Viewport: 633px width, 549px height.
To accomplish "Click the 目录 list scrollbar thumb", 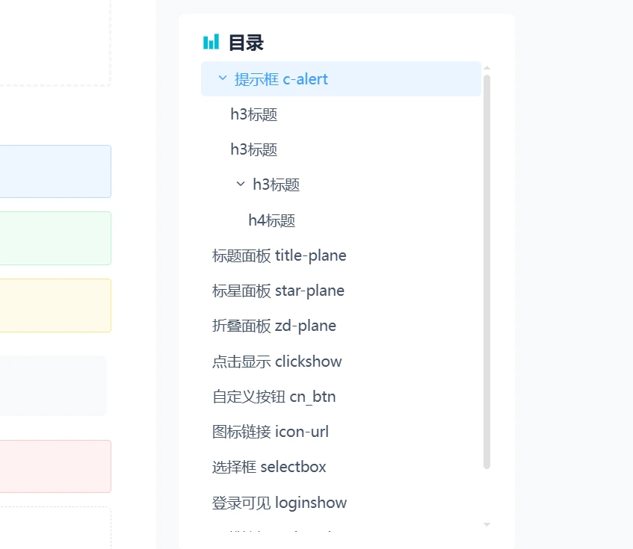I will [x=487, y=269].
